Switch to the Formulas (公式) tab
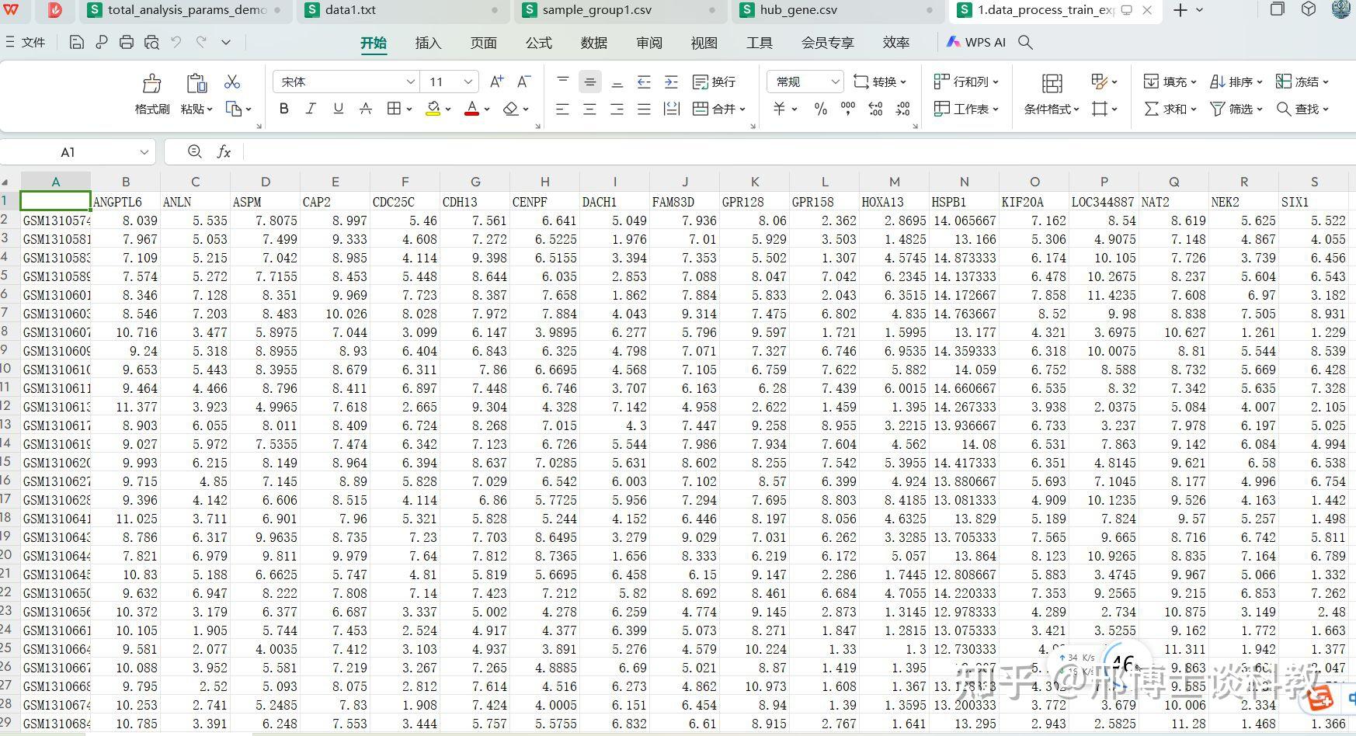1356x736 pixels. [538, 43]
